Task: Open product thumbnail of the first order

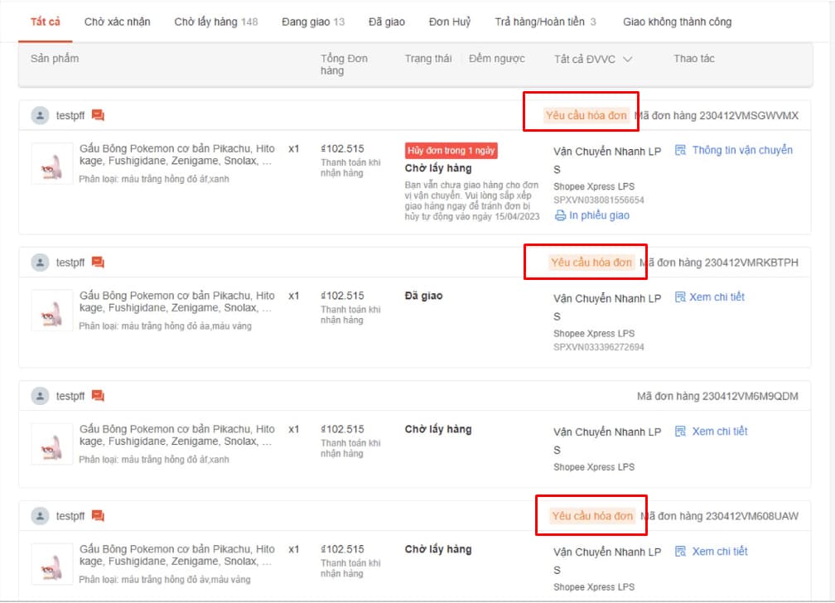Action: click(x=51, y=163)
